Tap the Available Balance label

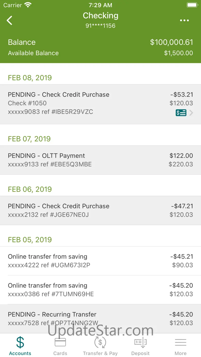pyautogui.click(x=33, y=53)
